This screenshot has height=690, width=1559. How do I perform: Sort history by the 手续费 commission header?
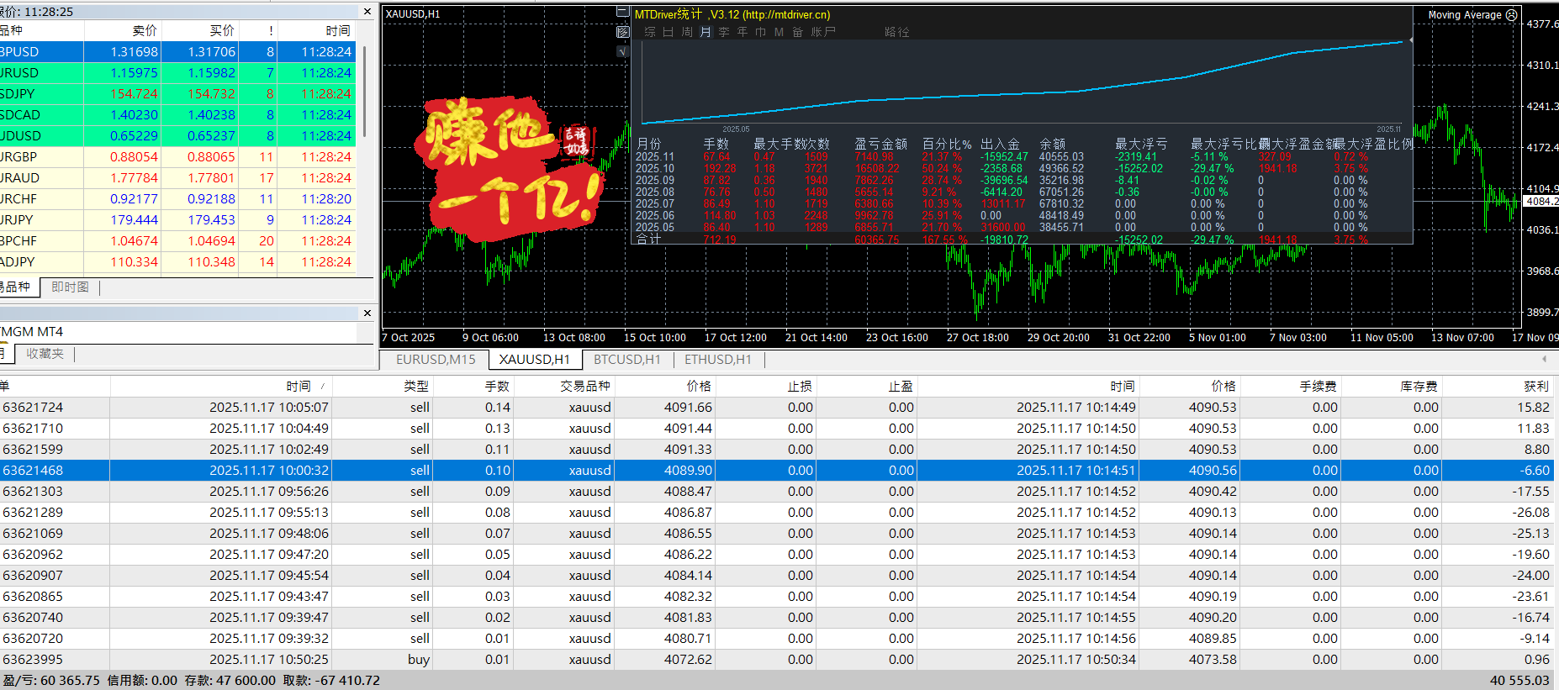pyautogui.click(x=1291, y=387)
